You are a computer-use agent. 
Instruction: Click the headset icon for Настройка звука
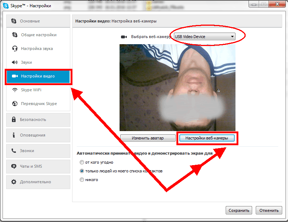15,49
